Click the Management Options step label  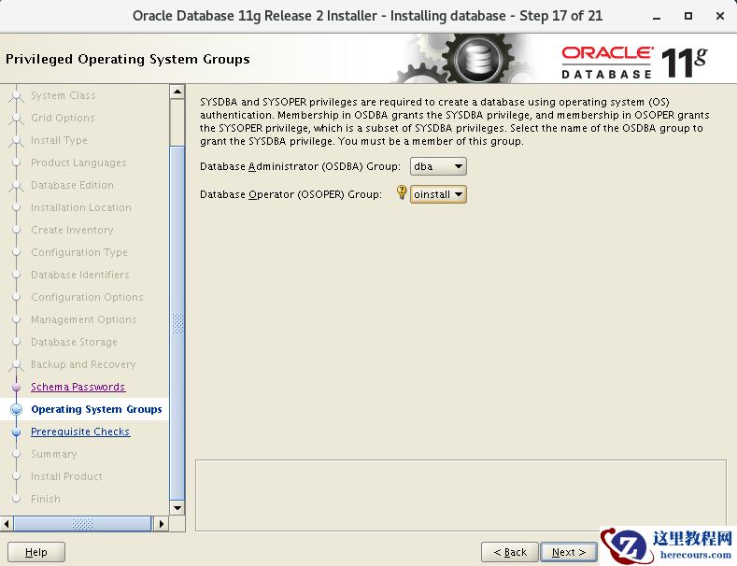(x=84, y=319)
